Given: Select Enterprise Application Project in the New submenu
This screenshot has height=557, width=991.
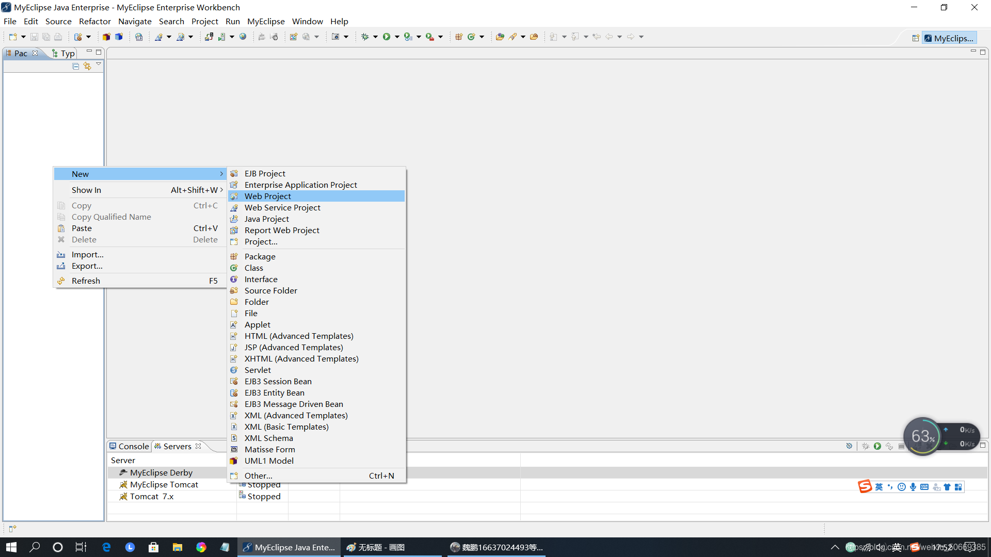Looking at the screenshot, I should point(316,185).
